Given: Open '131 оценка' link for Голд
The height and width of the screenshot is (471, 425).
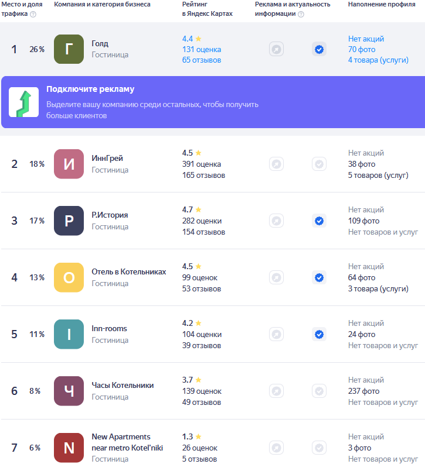Looking at the screenshot, I should [202, 49].
